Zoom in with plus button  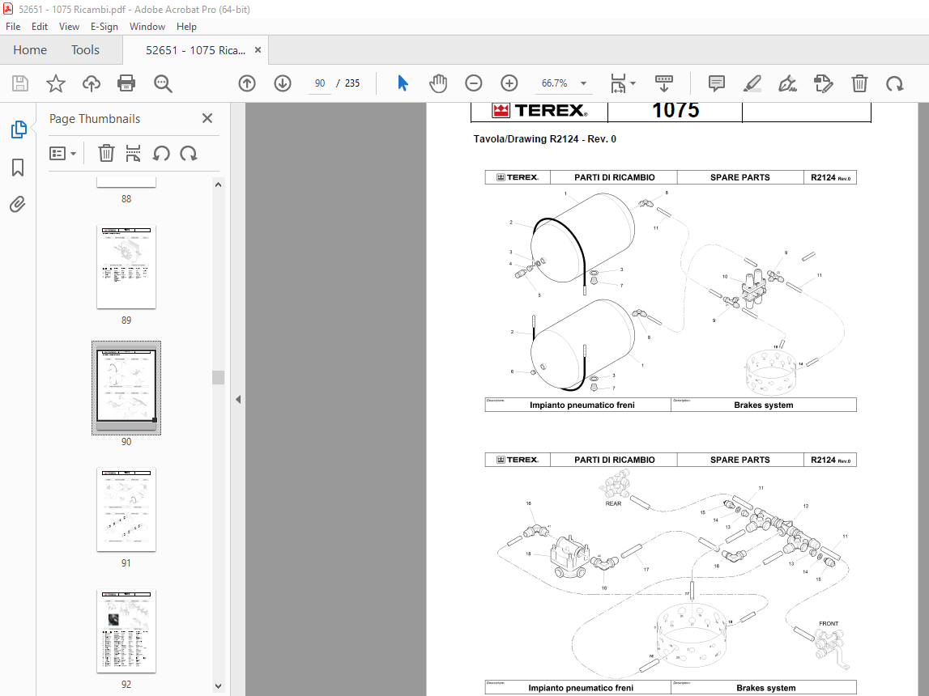(x=509, y=83)
